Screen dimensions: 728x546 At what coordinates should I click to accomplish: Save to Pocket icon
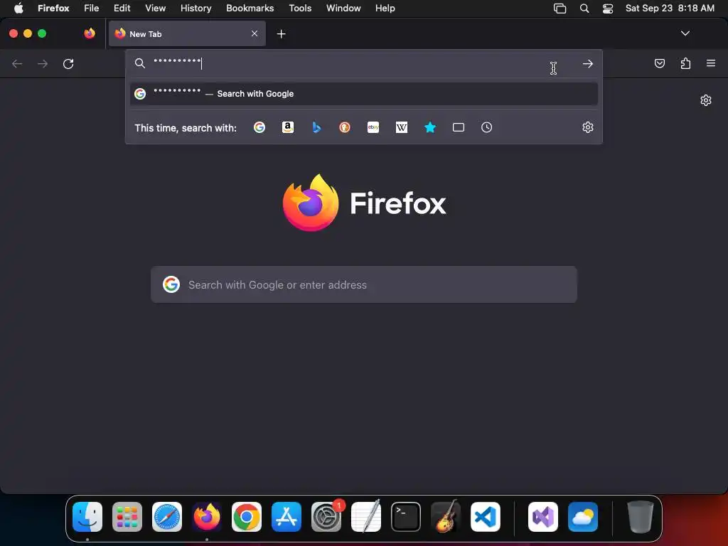pyautogui.click(x=659, y=63)
